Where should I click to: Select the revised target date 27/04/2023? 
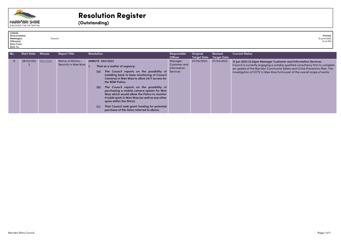pos(220,61)
